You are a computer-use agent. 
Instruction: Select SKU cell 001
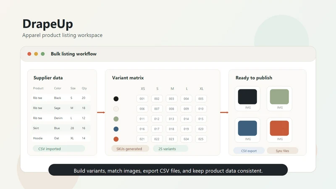coord(142,99)
